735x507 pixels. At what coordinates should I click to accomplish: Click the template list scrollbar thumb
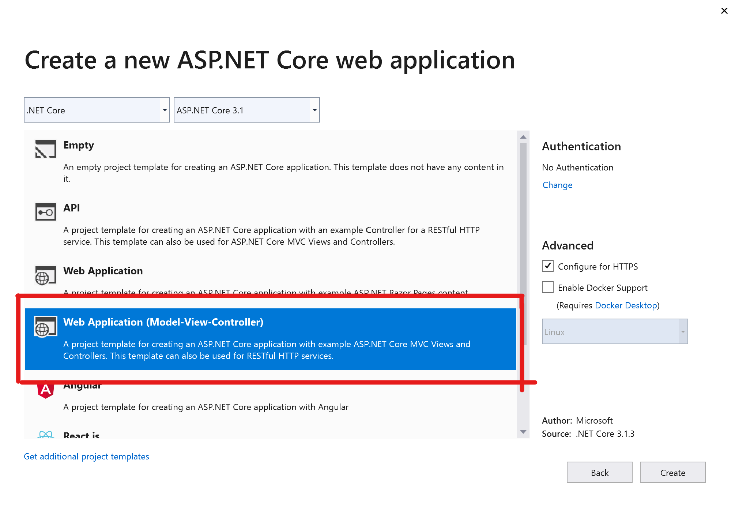pos(523,244)
